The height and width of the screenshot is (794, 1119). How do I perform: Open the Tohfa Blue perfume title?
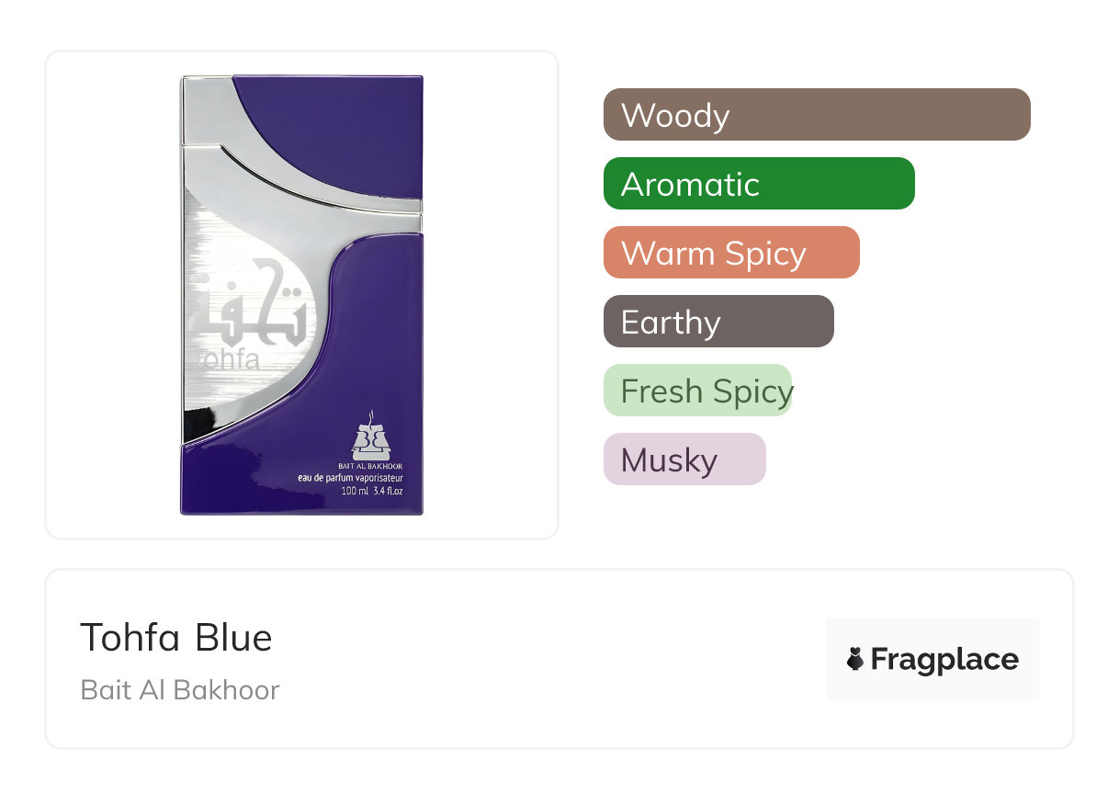[x=176, y=638]
